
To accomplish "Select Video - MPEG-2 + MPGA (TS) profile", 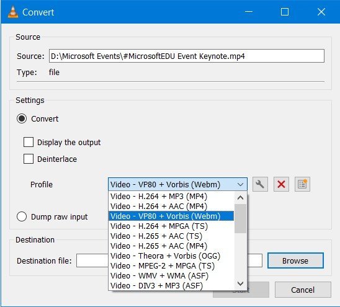I will point(171,266).
